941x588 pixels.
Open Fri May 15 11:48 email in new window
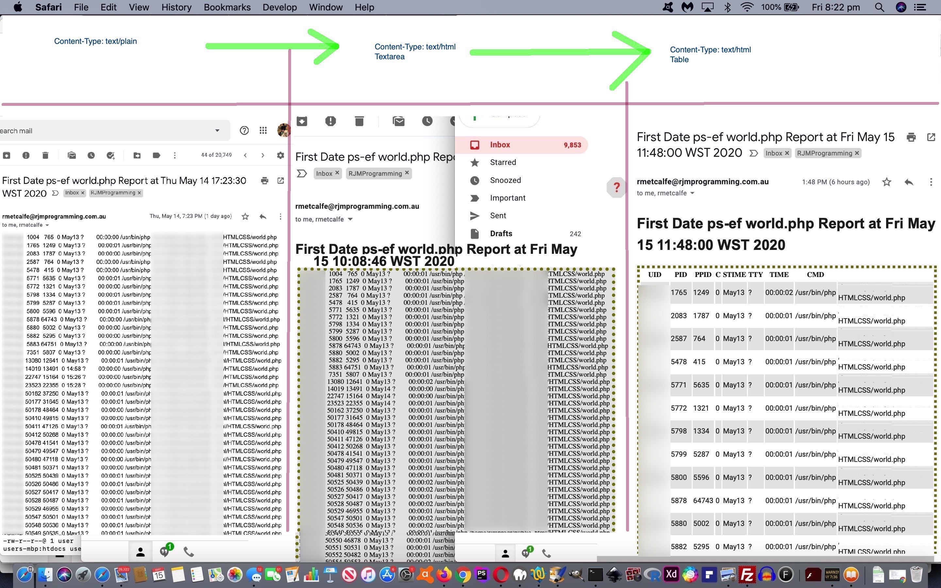(x=931, y=137)
